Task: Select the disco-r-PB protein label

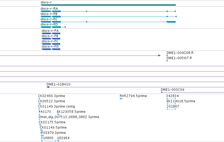Action: (x=50, y=36)
